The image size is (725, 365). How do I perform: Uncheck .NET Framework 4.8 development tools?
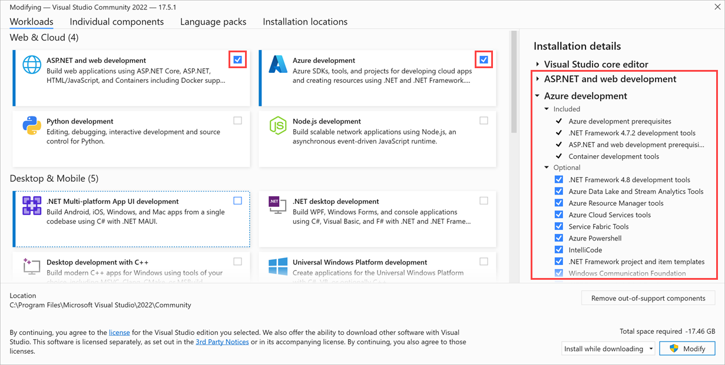coord(559,180)
